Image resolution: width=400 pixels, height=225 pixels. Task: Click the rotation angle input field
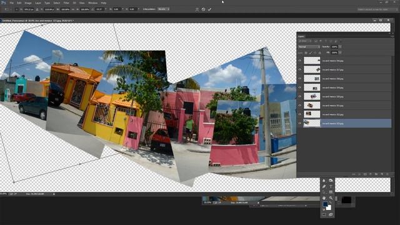[x=99, y=9]
